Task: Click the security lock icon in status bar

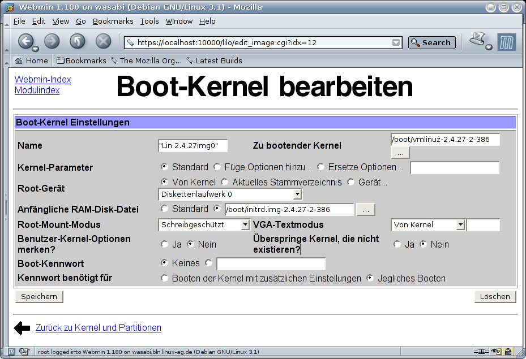Action: (x=508, y=352)
